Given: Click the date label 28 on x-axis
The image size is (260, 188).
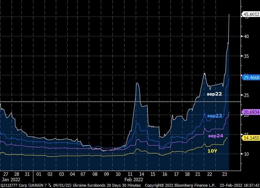Looking at the screenshot, I should point(17,174).
